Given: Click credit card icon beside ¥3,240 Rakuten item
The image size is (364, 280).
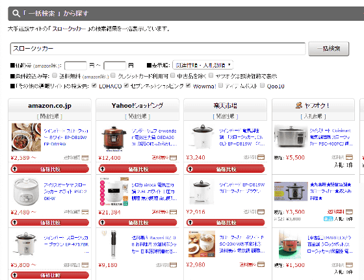Looking at the screenshot, I should pos(261,157).
